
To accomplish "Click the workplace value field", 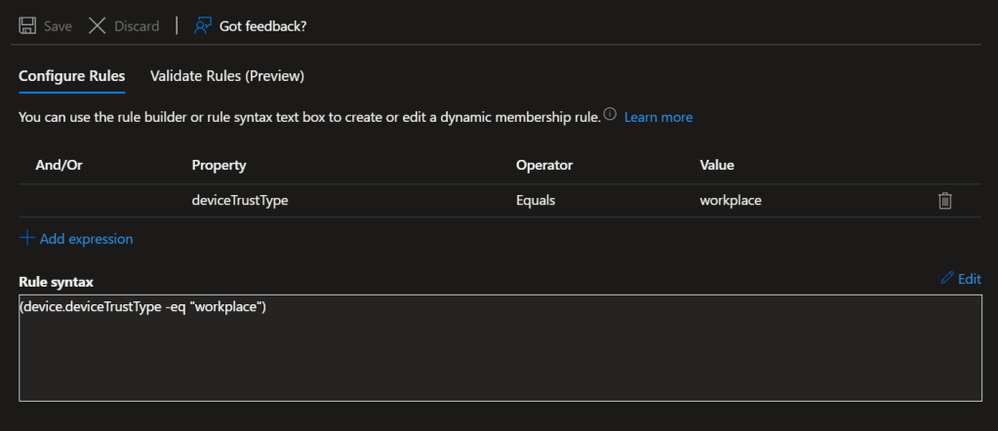I will coord(731,201).
